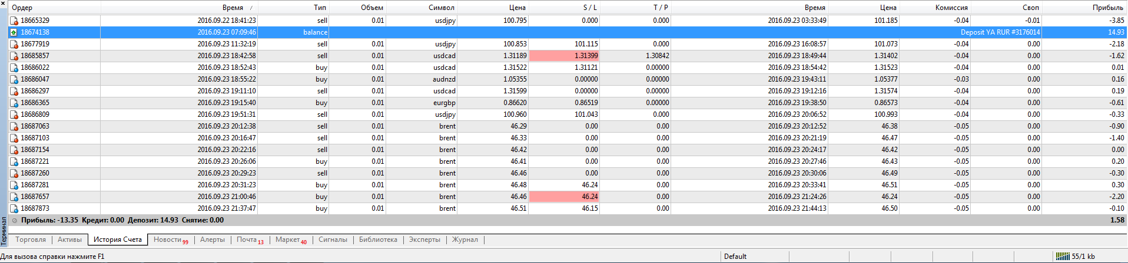Image resolution: width=1128 pixels, height=263 pixels.
Task: Click the order icon beside 18687657
Action: pos(14,197)
